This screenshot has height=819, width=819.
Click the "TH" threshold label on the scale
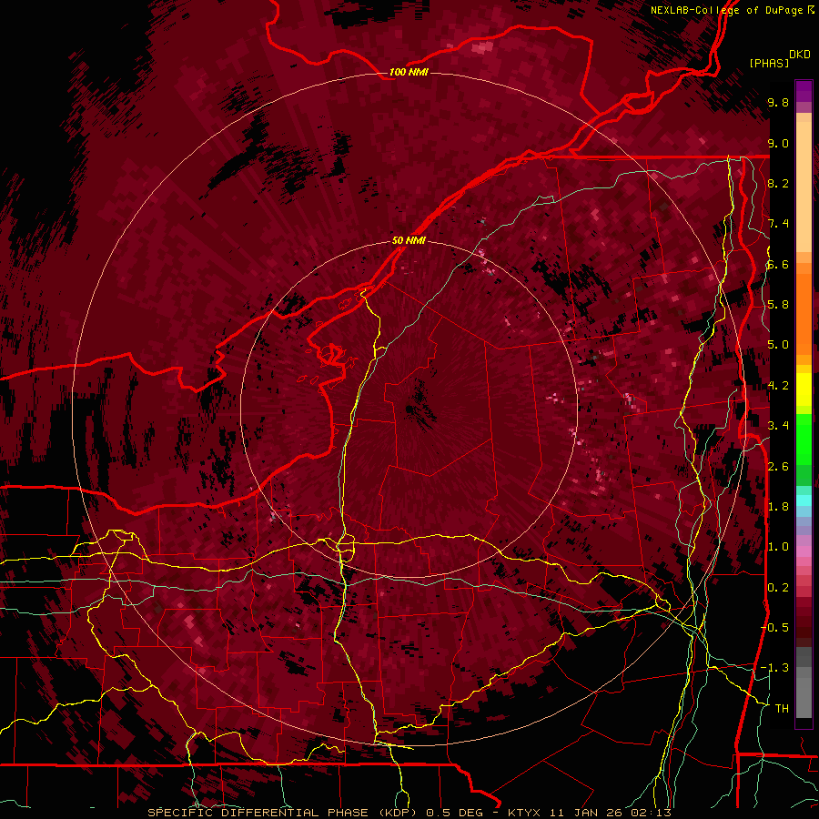(782, 709)
